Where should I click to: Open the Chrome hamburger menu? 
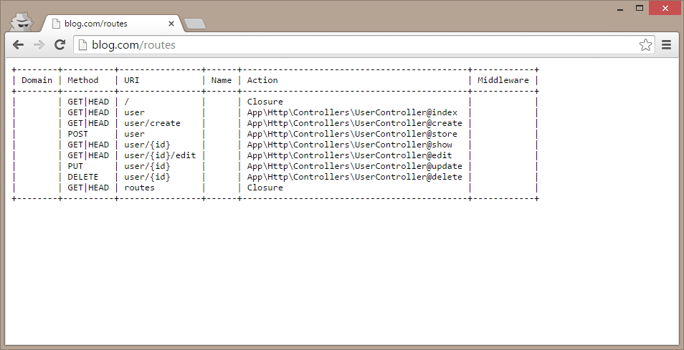(x=667, y=45)
